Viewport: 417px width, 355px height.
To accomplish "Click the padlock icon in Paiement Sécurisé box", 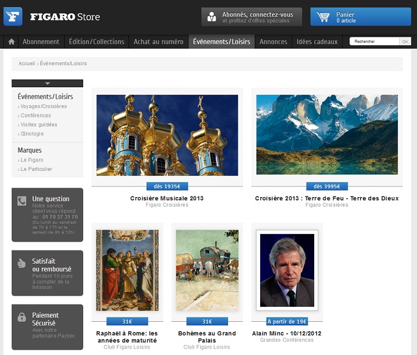I will (21, 317).
